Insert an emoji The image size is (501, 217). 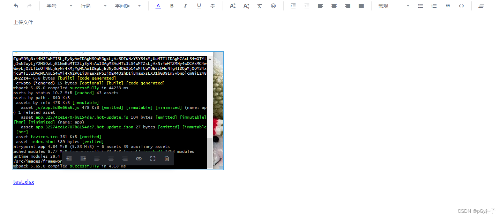273,6
